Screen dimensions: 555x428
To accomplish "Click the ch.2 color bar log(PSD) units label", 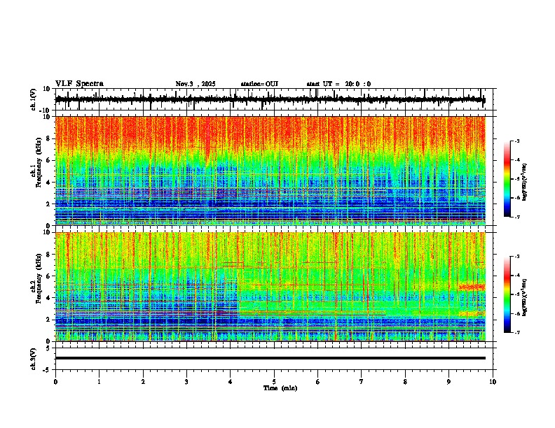I will tap(525, 298).
